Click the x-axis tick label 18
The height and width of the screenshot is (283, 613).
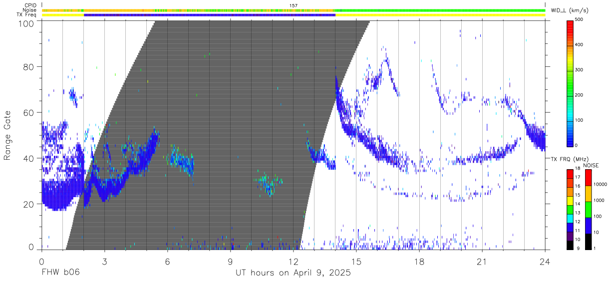click(419, 261)
